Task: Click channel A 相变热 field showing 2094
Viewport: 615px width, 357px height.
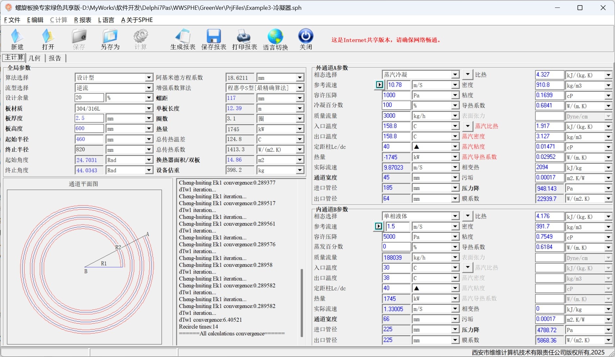Action: (550, 167)
